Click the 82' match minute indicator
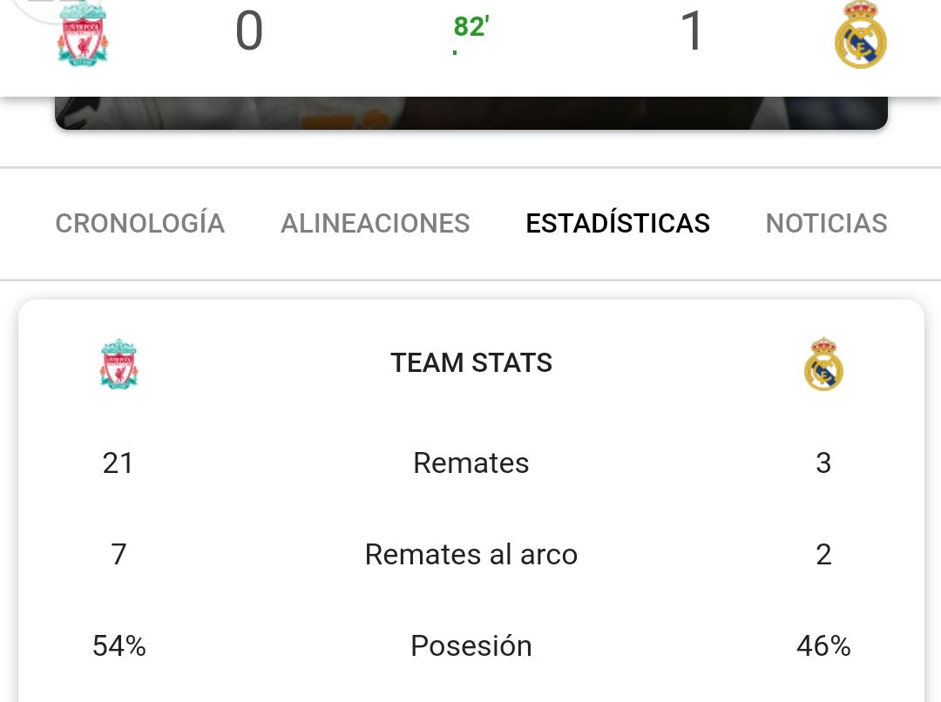 pos(471,27)
